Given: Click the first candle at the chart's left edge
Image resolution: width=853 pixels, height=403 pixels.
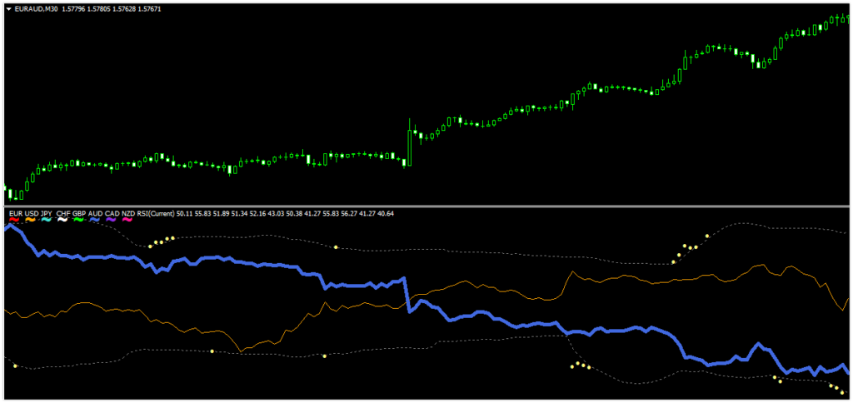Looking at the screenshot, I should 6,191.
